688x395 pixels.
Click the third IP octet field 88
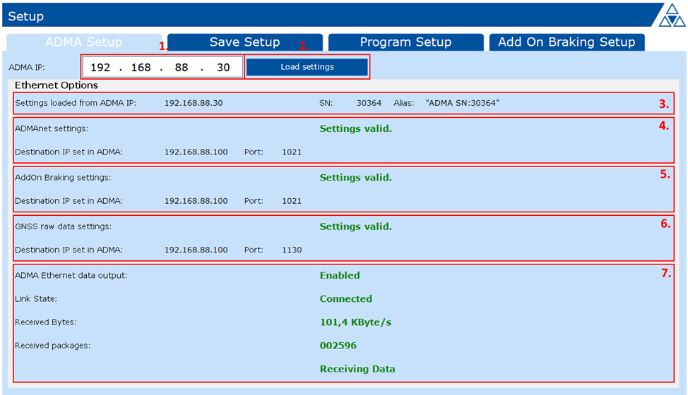[x=182, y=68]
